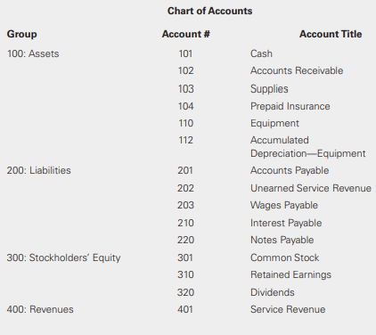
Task: Select the 100: Assets group label
Action: [x=33, y=53]
